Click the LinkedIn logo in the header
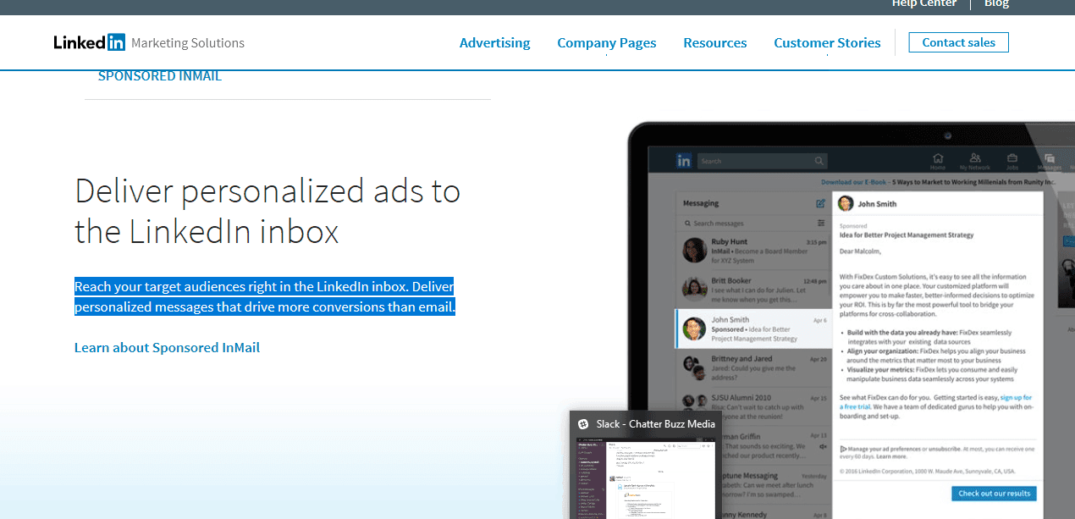The image size is (1075, 519). (x=89, y=42)
